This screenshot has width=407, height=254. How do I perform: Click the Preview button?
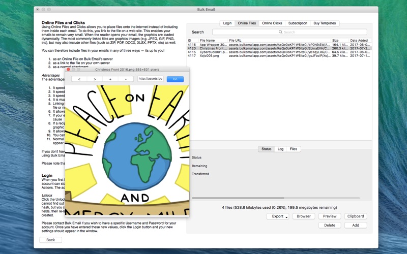[330, 216]
